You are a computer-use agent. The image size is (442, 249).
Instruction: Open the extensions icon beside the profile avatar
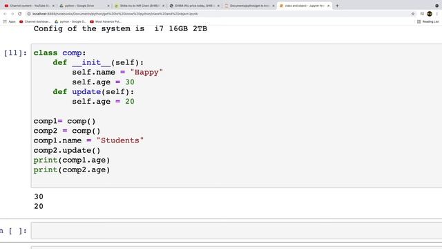(x=422, y=14)
